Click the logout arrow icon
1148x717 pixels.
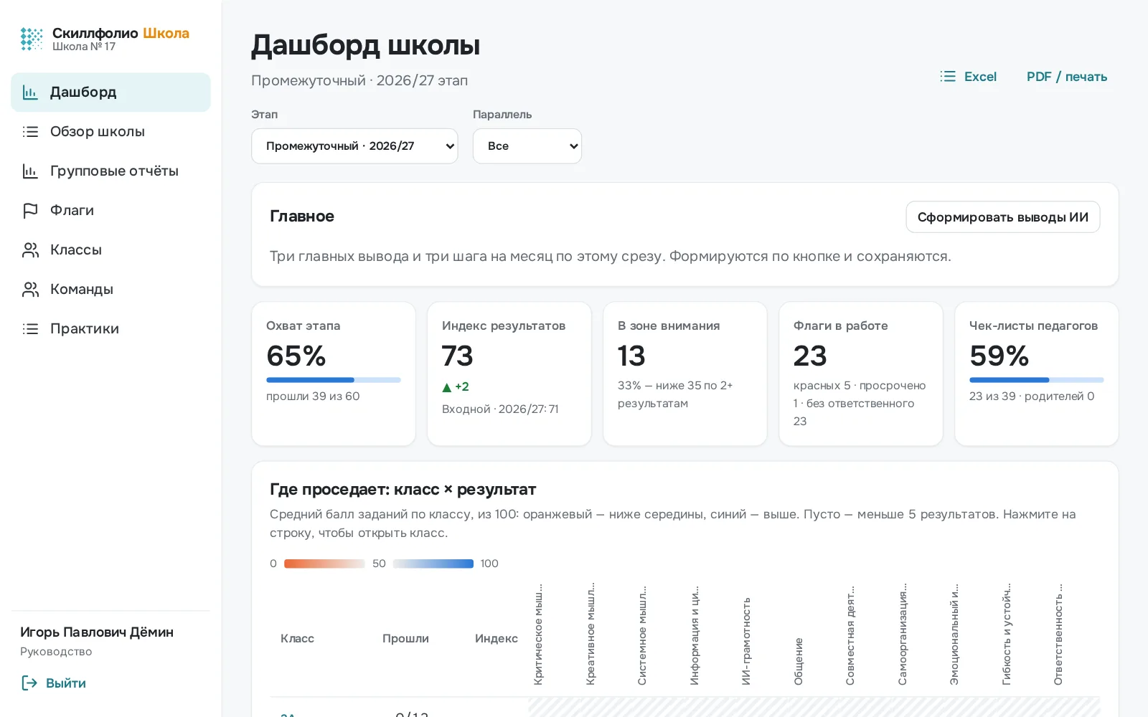(x=29, y=683)
